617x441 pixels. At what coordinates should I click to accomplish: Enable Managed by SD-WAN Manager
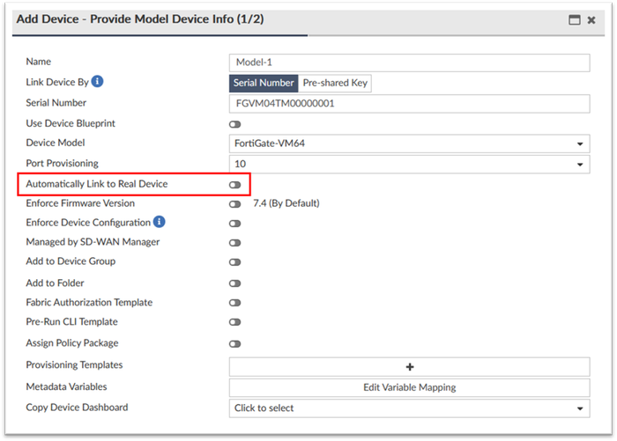pos(234,243)
